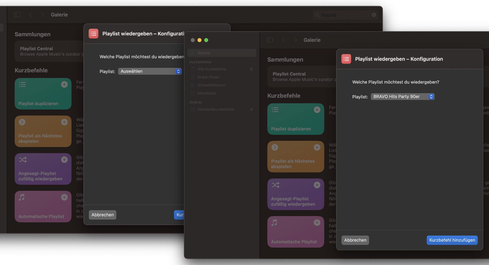Screen dimensions: 489x265
Task: Click back chevron in front Galerie toolbar
Action: pos(283,40)
